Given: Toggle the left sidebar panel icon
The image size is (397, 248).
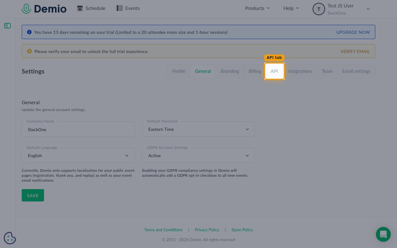Looking at the screenshot, I should click(x=7, y=26).
